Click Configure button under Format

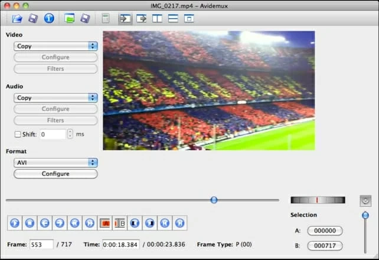55,174
